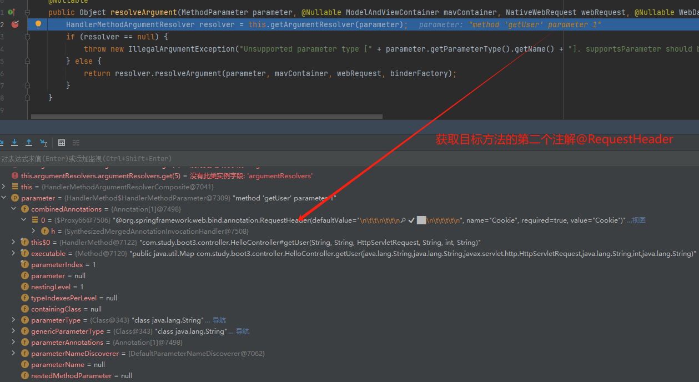This screenshot has width=699, height=382.
Task: Expand the 'h' SynthesizedMergedAnnotationInvocationHandler node
Action: tap(34, 231)
